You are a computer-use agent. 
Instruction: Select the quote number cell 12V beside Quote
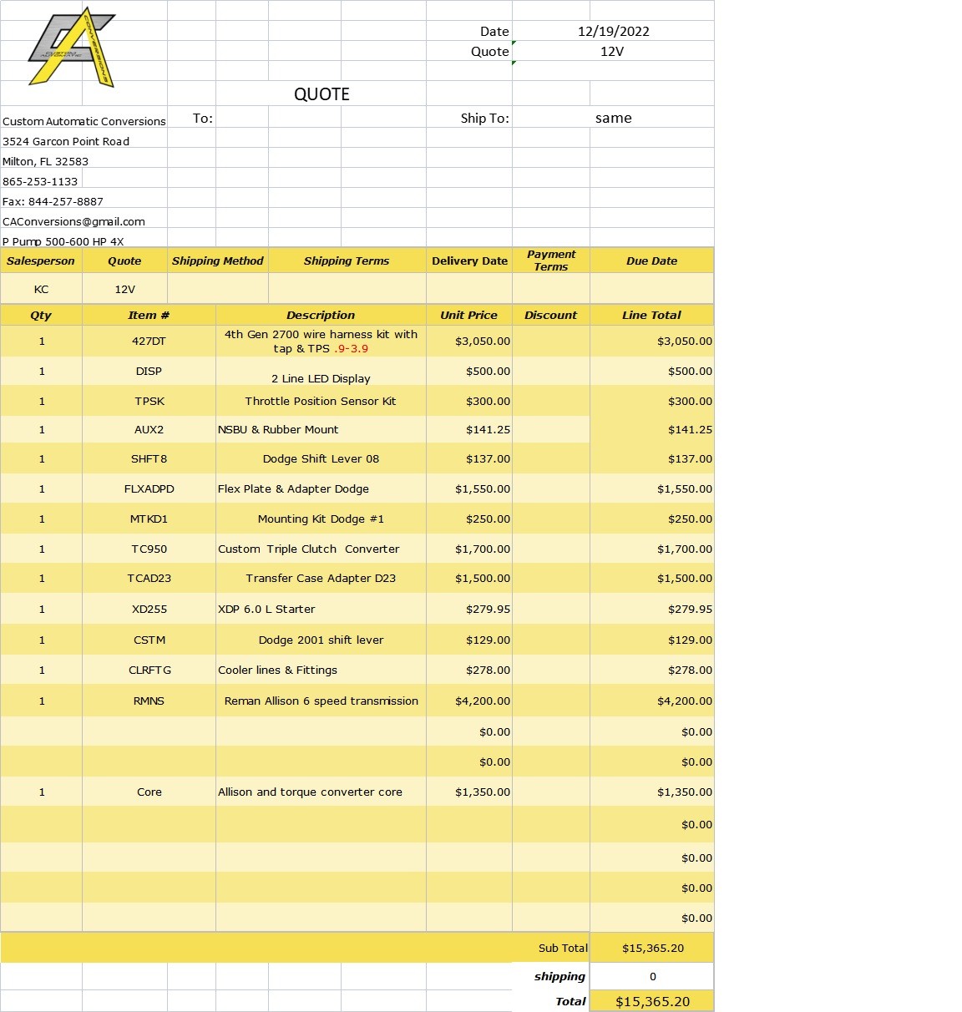[613, 51]
